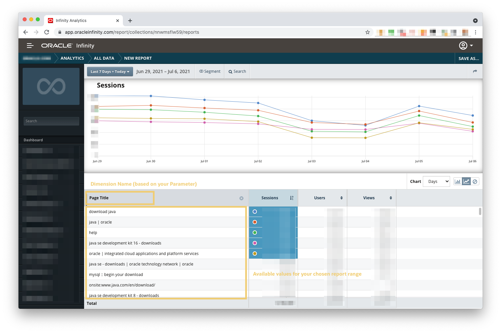Select the 'java | oracle' row

tap(166, 222)
